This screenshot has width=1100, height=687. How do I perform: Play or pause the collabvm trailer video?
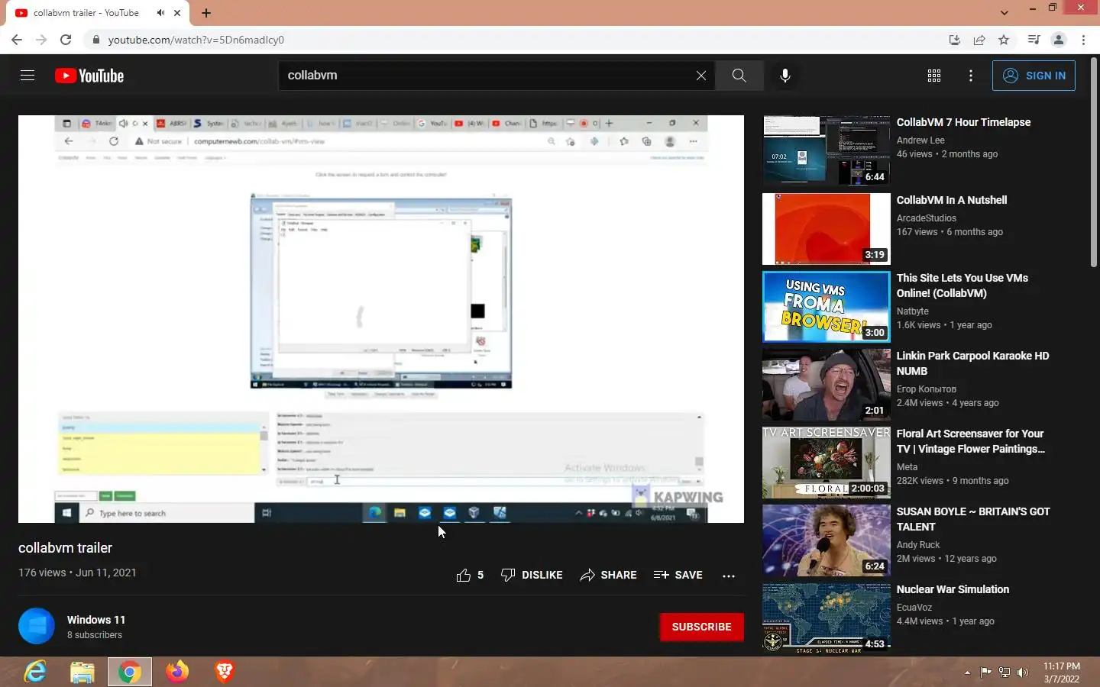(381, 319)
